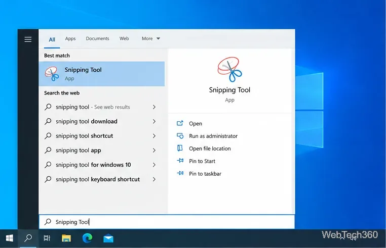
Task: Expand arrow for 'snipping tool' web results
Action: pyautogui.click(x=154, y=107)
